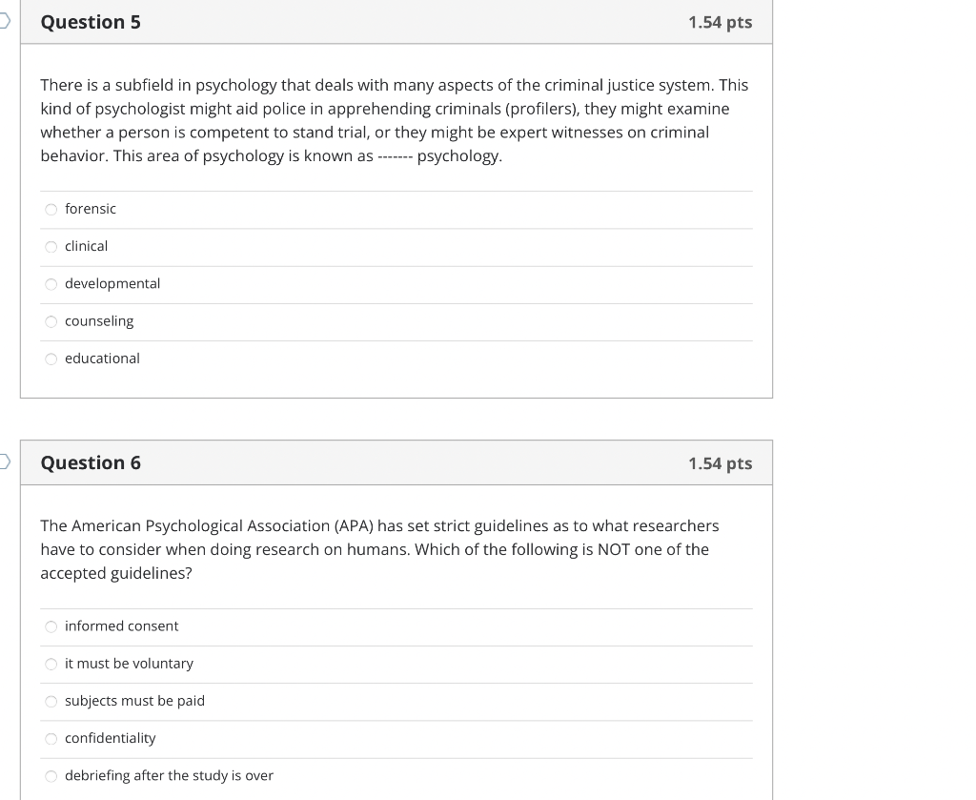Choose developmental for Question 5
This screenshot has width=976, height=800.
(51, 283)
